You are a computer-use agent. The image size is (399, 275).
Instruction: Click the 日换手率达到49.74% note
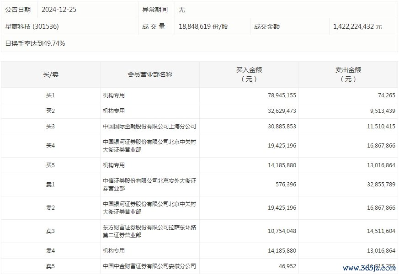pos(35,43)
